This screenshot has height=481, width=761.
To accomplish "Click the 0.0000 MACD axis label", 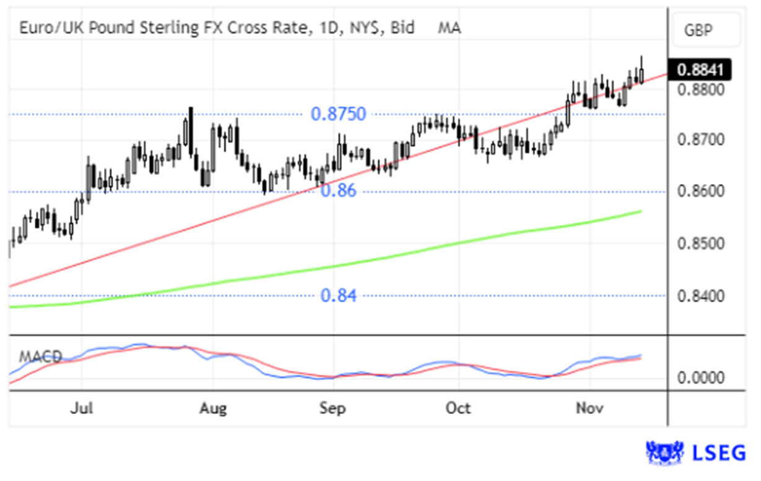I will [702, 377].
